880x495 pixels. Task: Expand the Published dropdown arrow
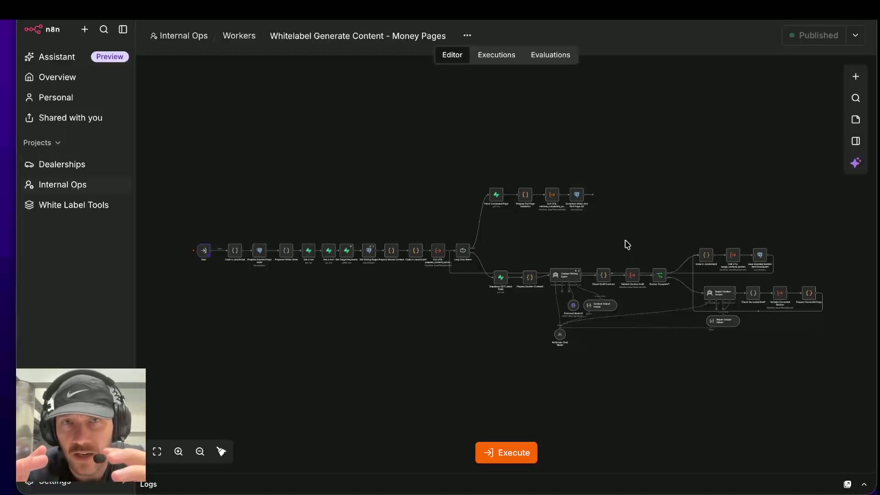click(x=855, y=35)
